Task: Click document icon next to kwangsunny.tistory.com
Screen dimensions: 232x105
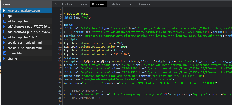Action: (5, 10)
